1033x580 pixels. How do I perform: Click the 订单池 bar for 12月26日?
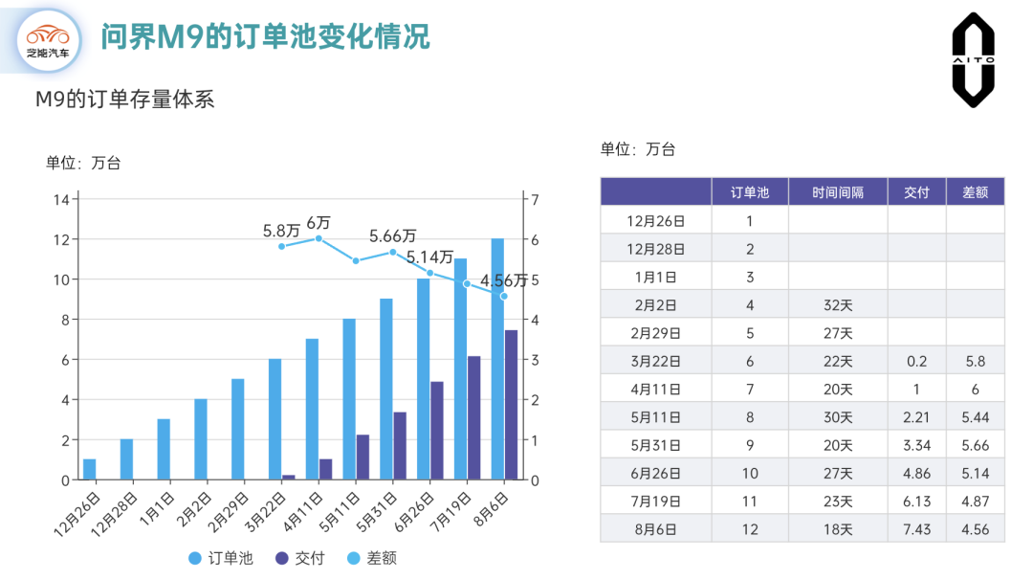[x=90, y=469]
